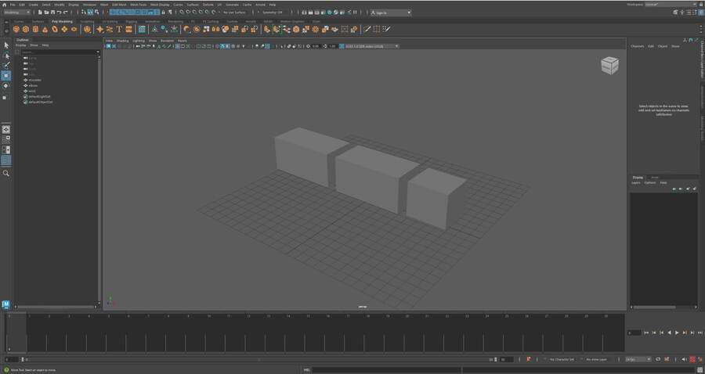The width and height of the screenshot is (705, 374).
Task: Click the Maya home icon bottom left
Action: (5, 304)
